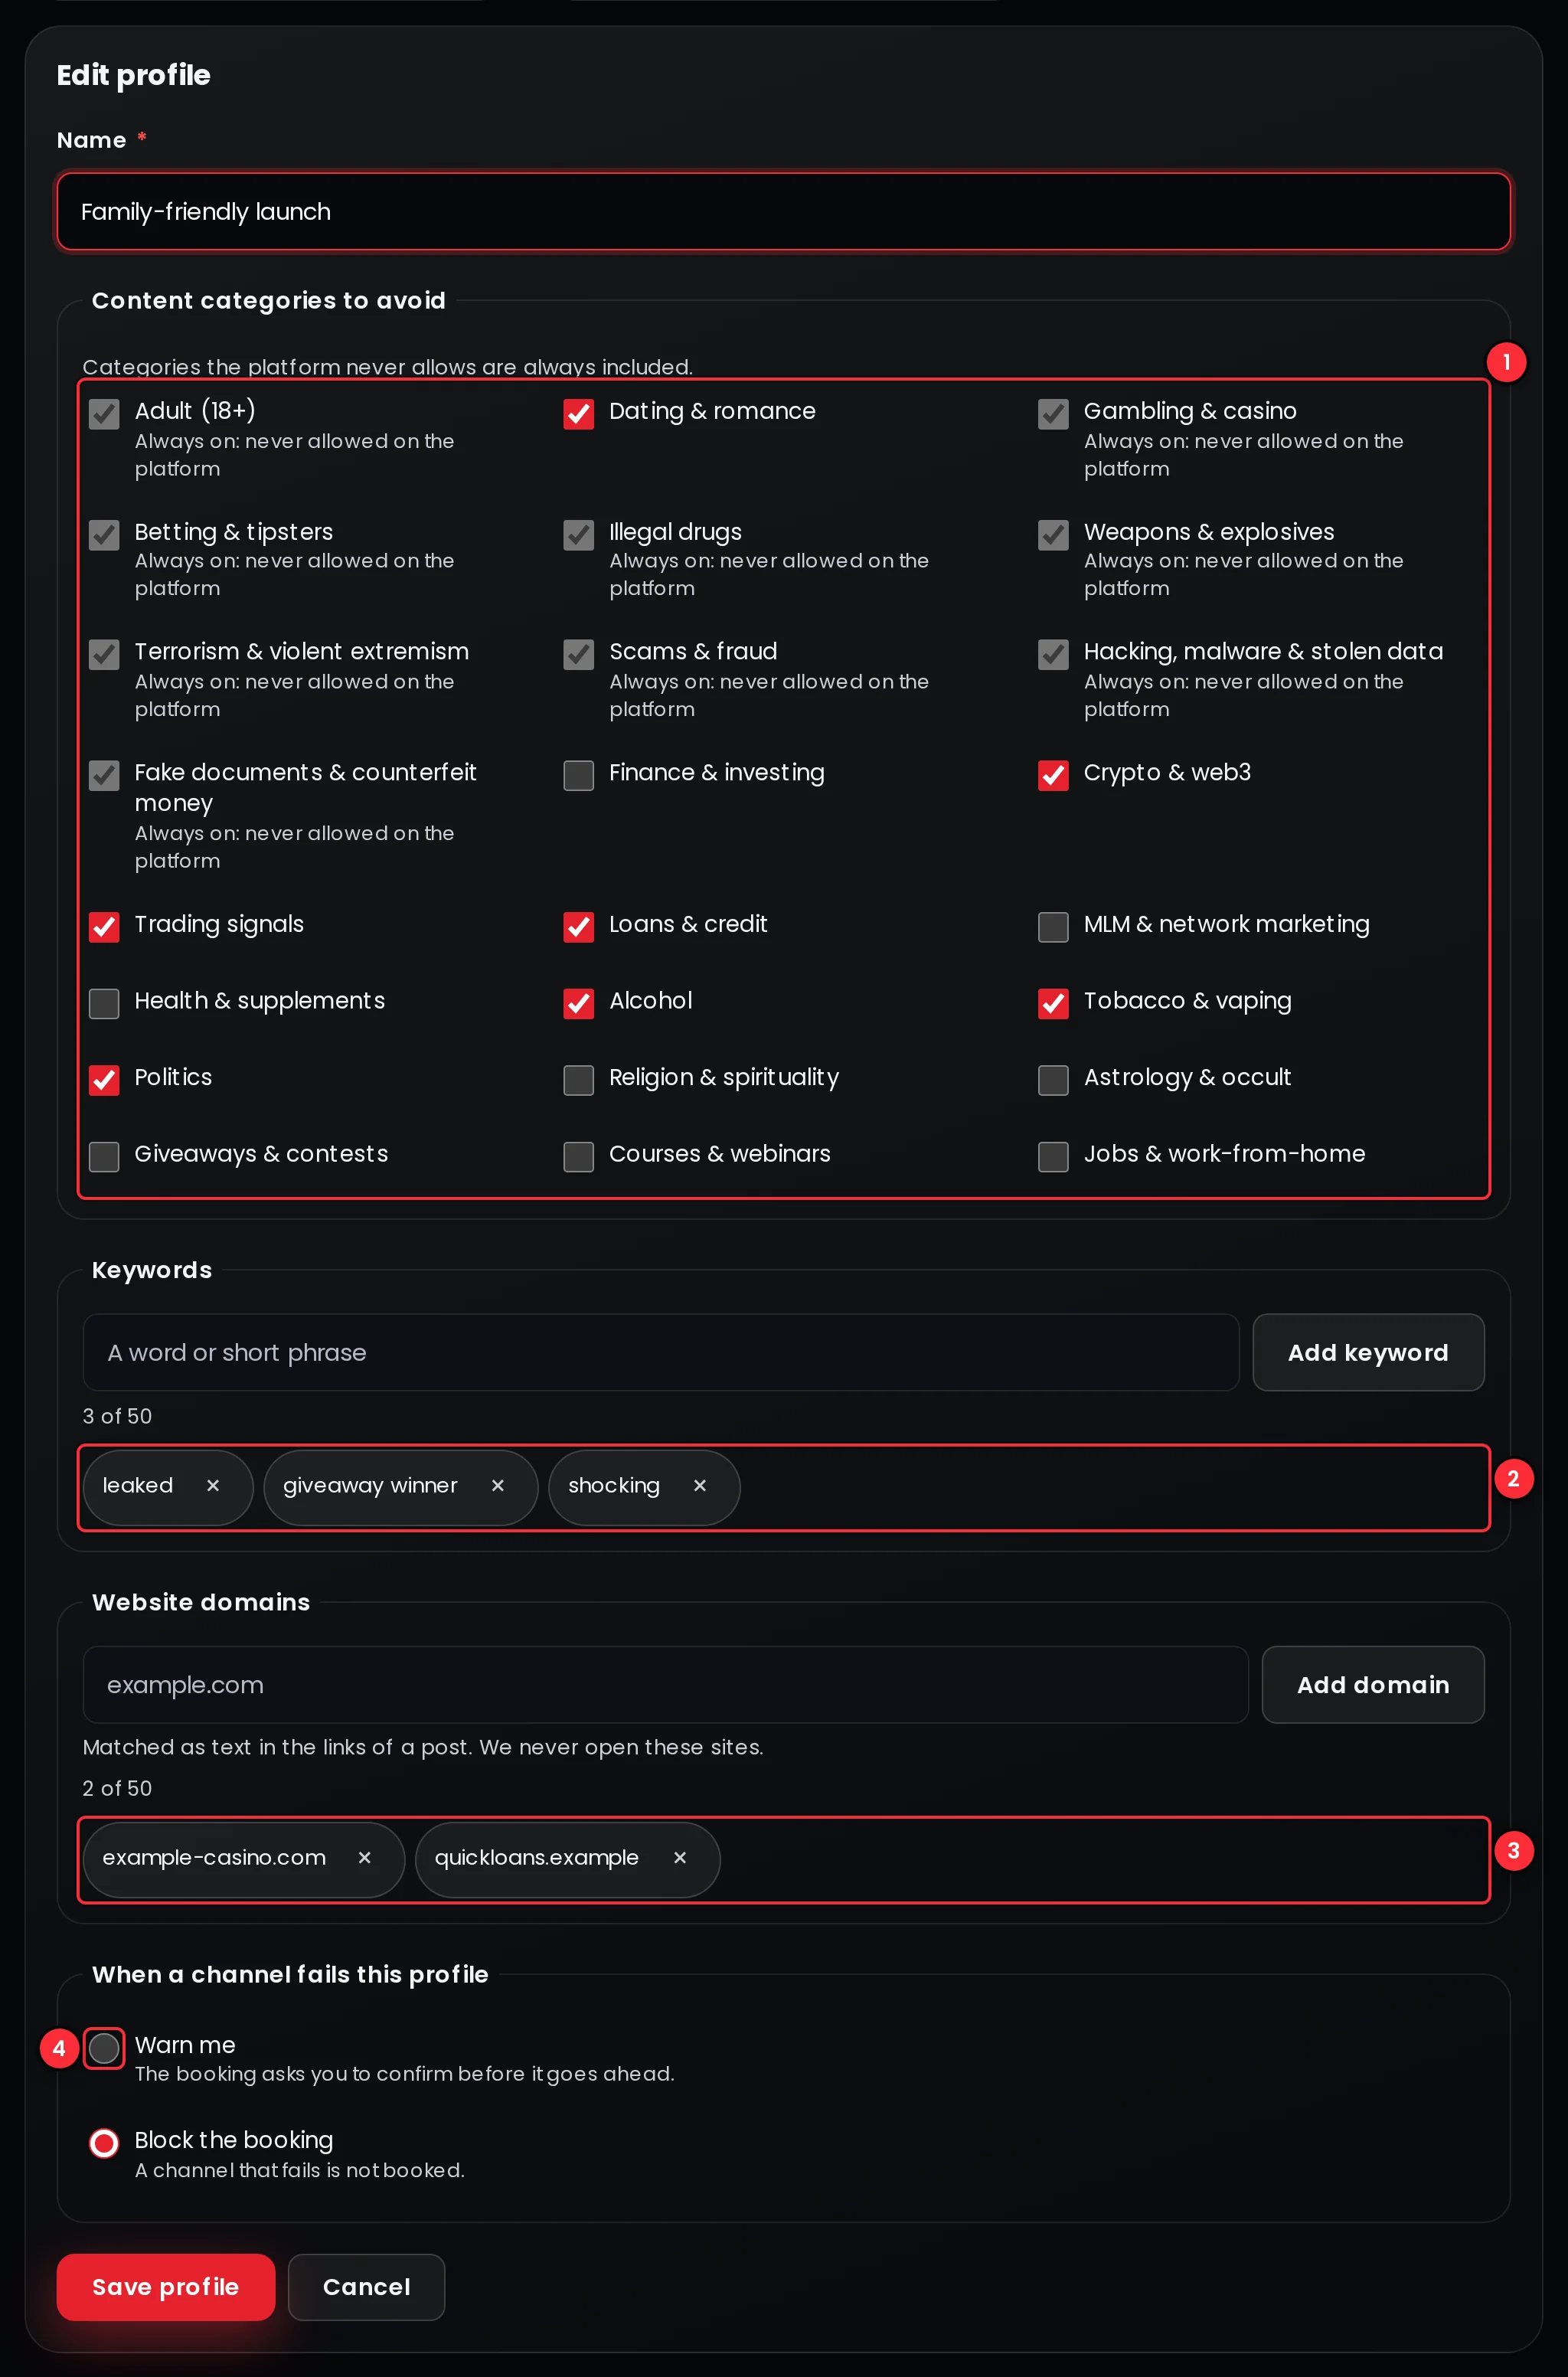This screenshot has height=2377, width=1568.
Task: Click the locked Adult (18+) checkbox
Action: pos(104,413)
